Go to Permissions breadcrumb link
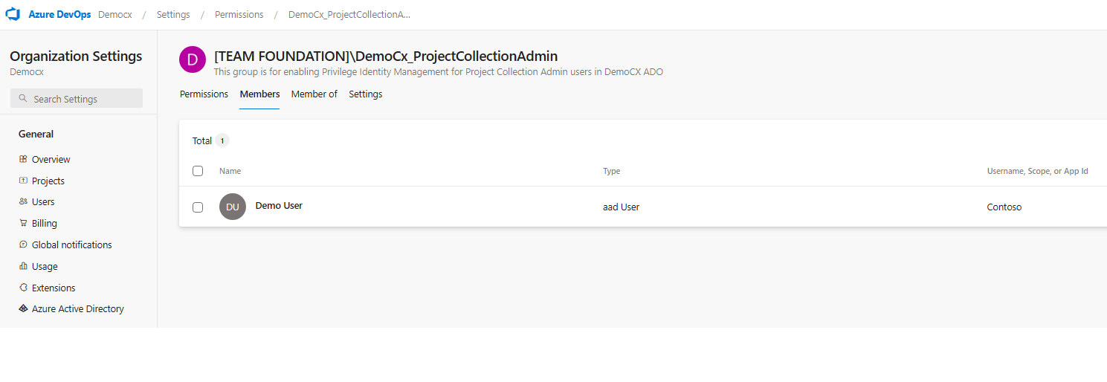This screenshot has height=382, width=1107. pos(239,15)
